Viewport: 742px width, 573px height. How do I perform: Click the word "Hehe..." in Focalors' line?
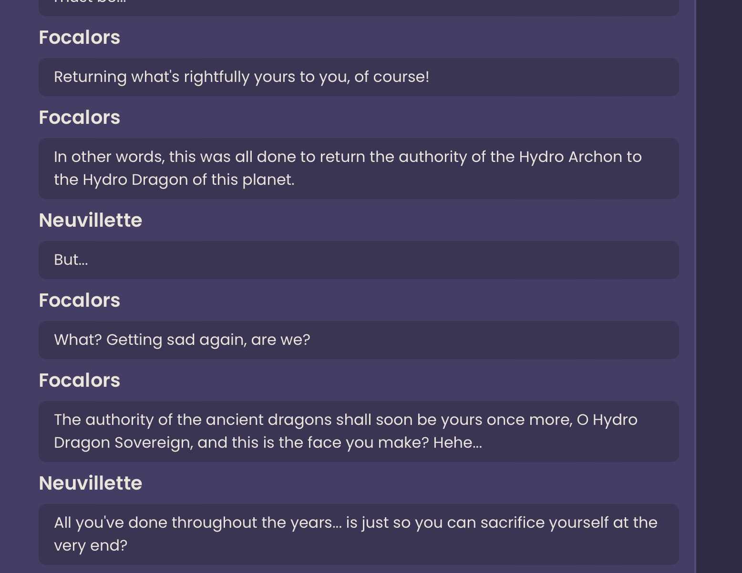(458, 443)
